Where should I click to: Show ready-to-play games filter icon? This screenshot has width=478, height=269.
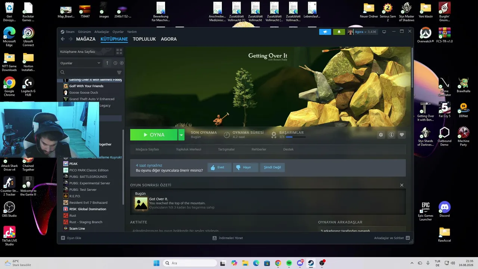point(122,63)
